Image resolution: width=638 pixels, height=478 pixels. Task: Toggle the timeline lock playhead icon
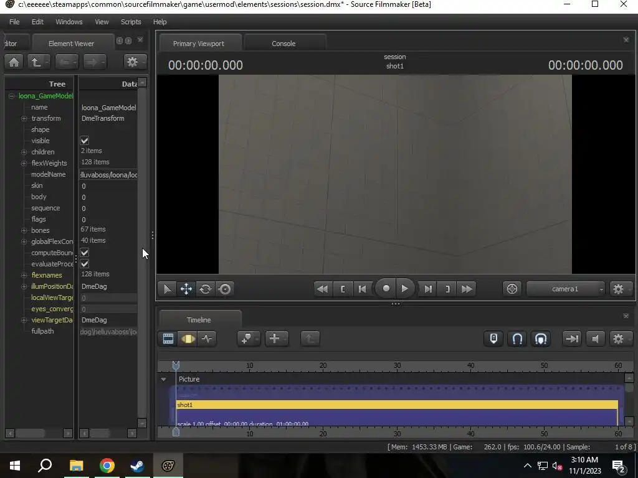(493, 339)
